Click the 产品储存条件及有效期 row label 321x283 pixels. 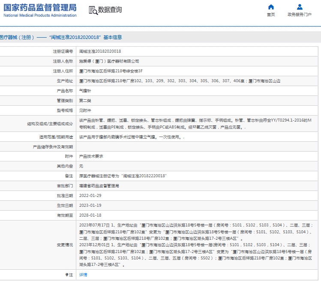point(53,147)
